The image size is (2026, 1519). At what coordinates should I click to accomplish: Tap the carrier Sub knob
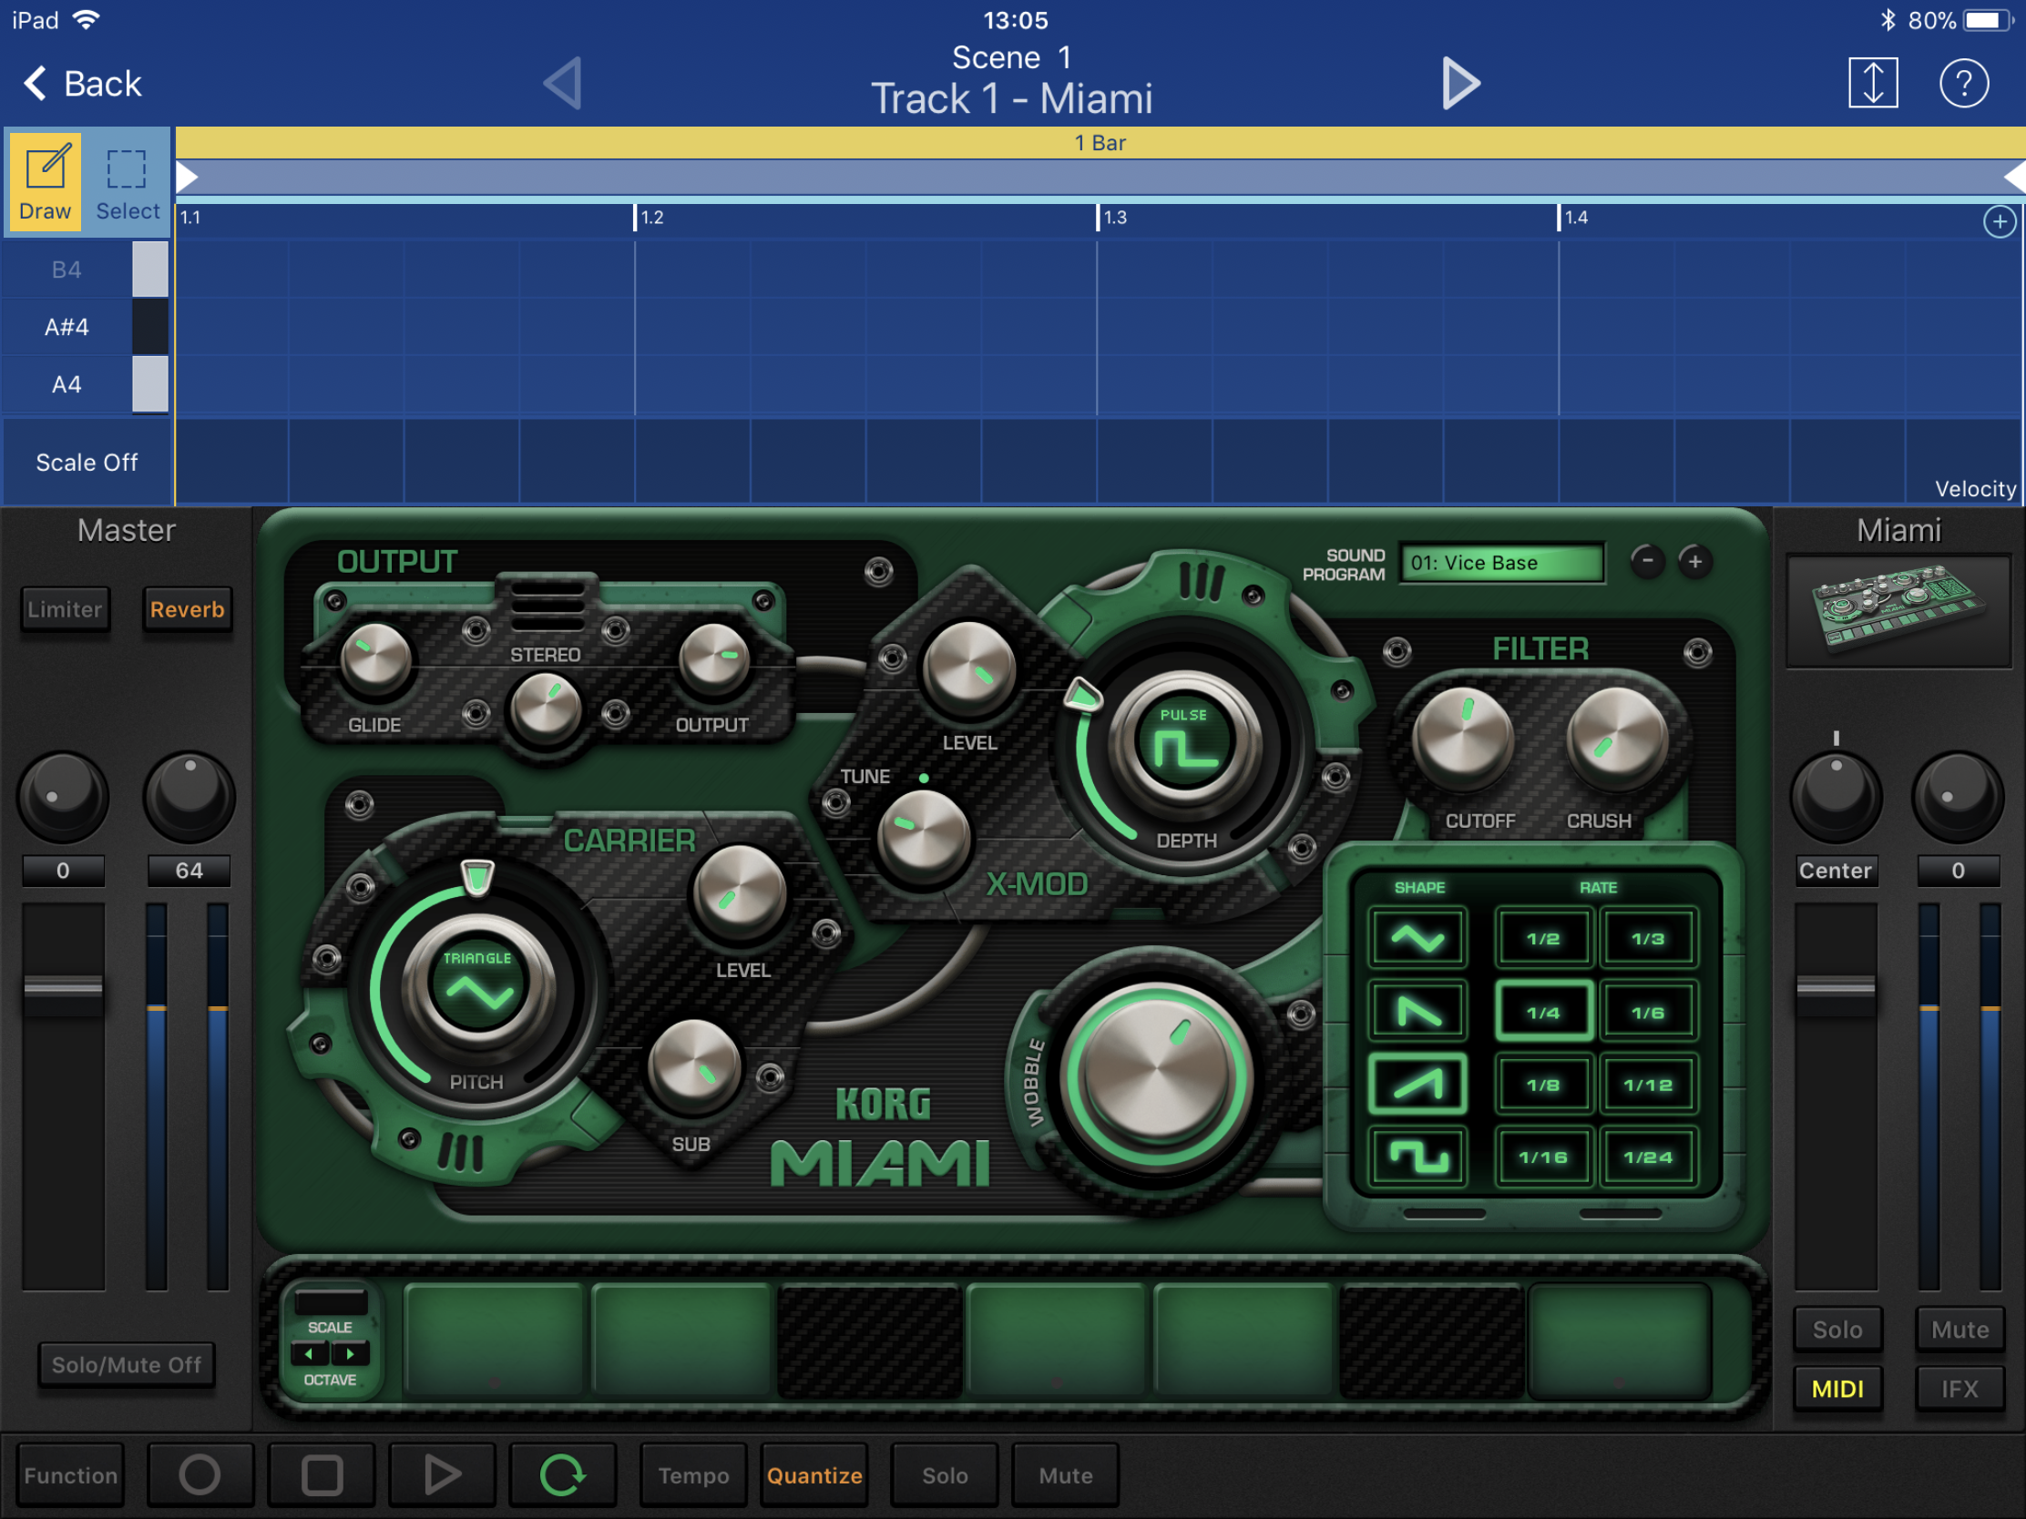click(x=694, y=1065)
